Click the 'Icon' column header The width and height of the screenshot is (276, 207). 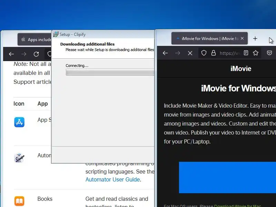point(19,104)
